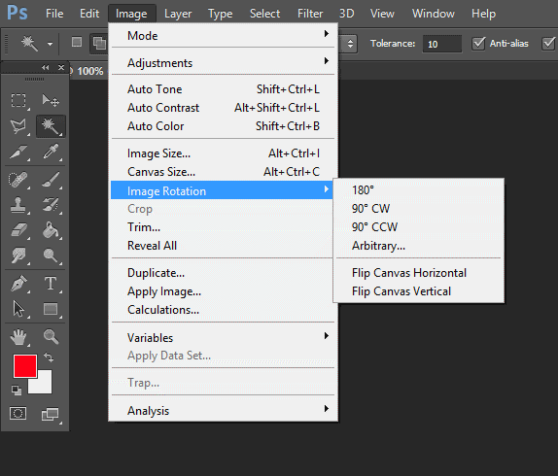Toggle the Anti-alias checkbox
The image size is (558, 476).
click(478, 44)
